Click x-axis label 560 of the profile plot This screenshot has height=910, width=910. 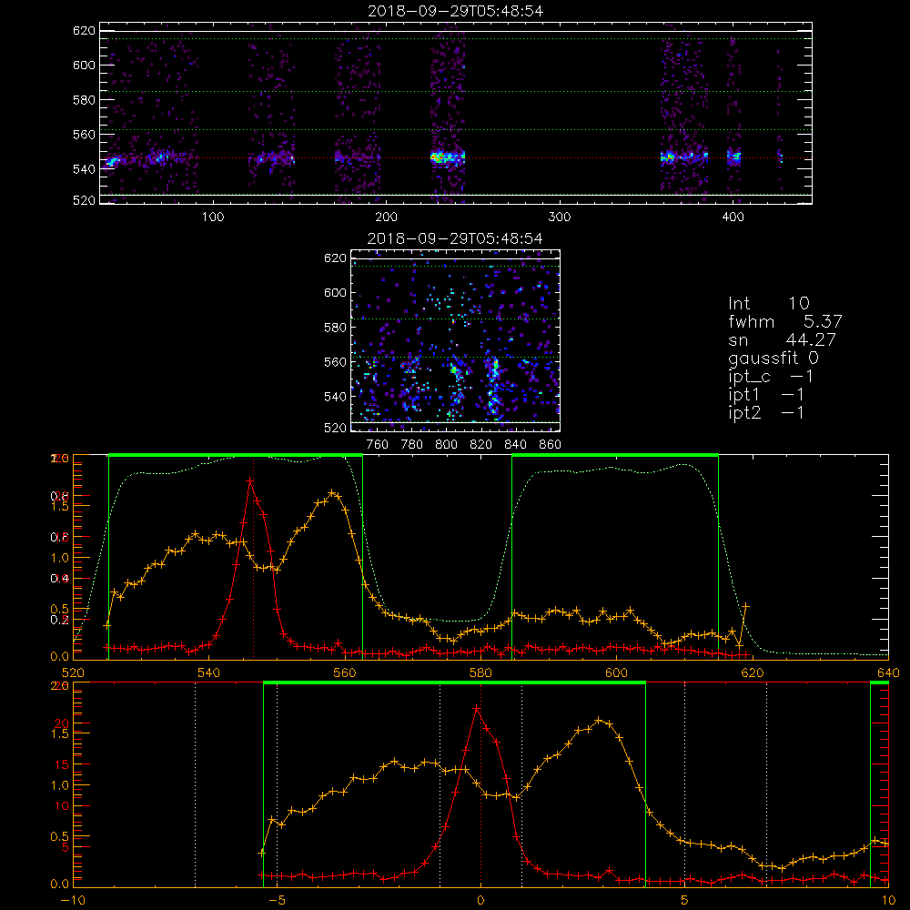[x=345, y=672]
